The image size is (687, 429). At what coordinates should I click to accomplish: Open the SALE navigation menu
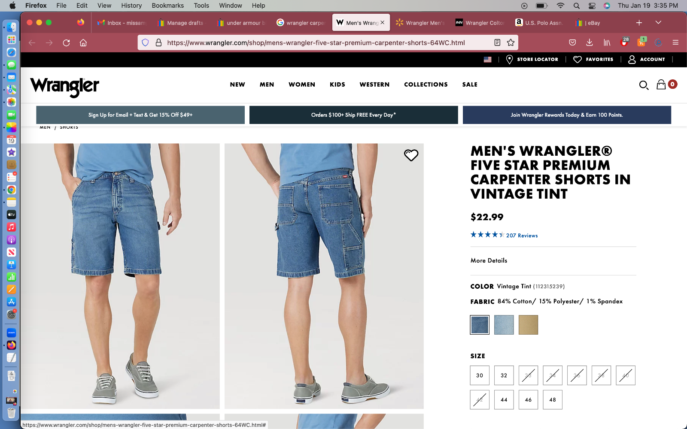point(470,85)
